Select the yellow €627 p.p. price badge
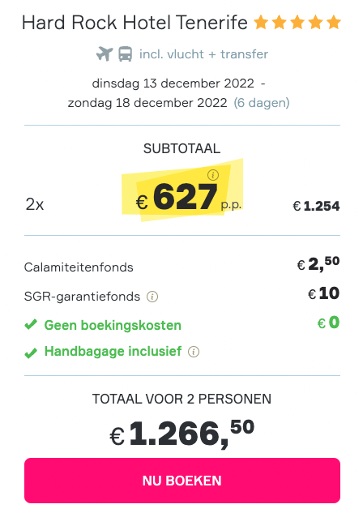This screenshot has width=363, height=530. pos(182,190)
